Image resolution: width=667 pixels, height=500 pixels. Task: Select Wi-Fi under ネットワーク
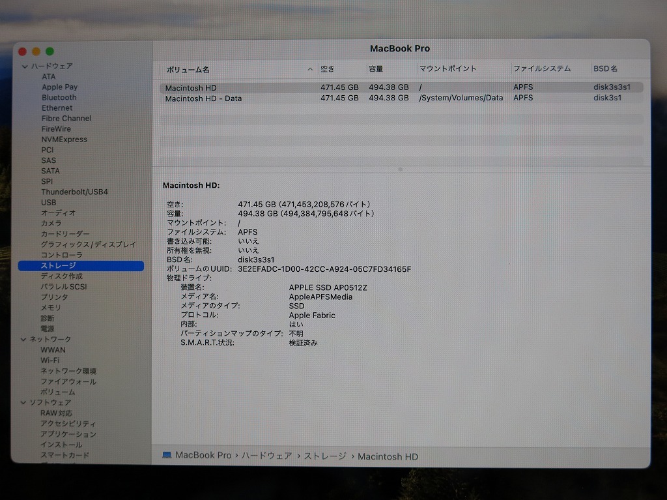(50, 360)
